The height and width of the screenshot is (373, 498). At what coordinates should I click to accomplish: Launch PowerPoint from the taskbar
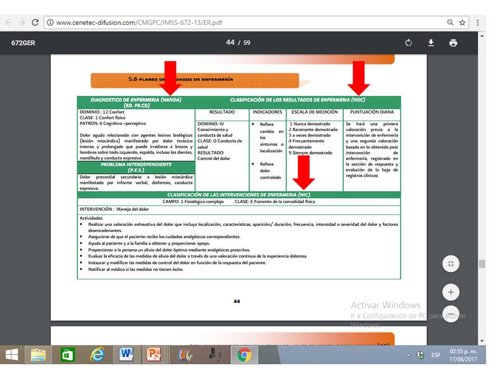(x=154, y=355)
